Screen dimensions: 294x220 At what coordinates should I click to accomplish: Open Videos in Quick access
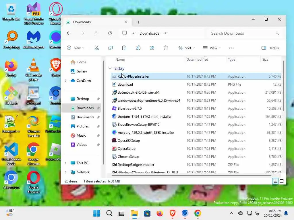[82, 145]
